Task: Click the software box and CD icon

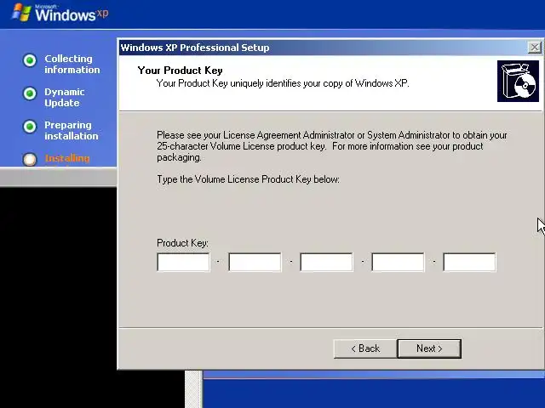Action: click(518, 82)
